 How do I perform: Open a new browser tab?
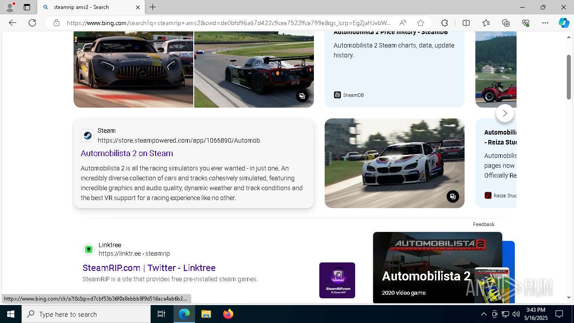pos(153,7)
